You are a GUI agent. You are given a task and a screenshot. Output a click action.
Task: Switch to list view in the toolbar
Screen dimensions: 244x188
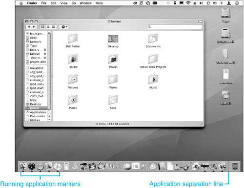tap(48, 27)
